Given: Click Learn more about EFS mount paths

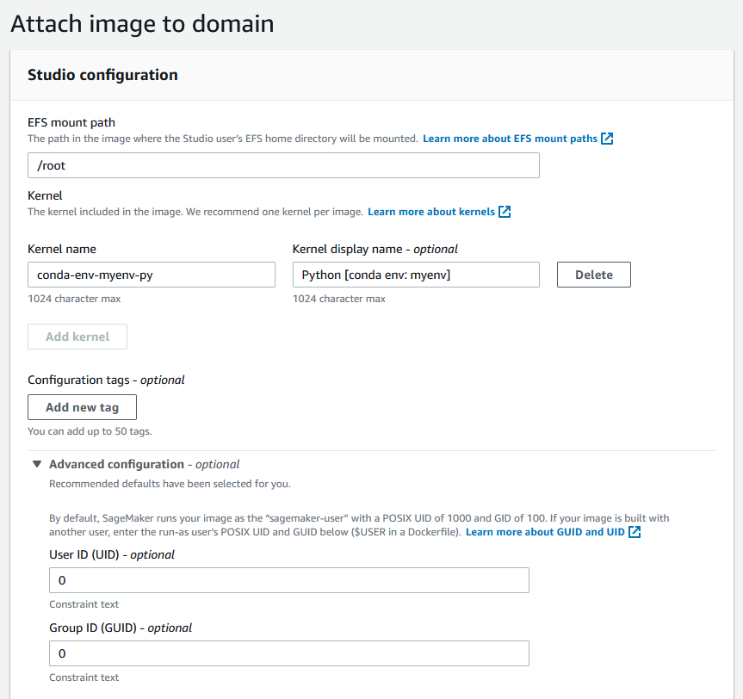Looking at the screenshot, I should pos(510,139).
